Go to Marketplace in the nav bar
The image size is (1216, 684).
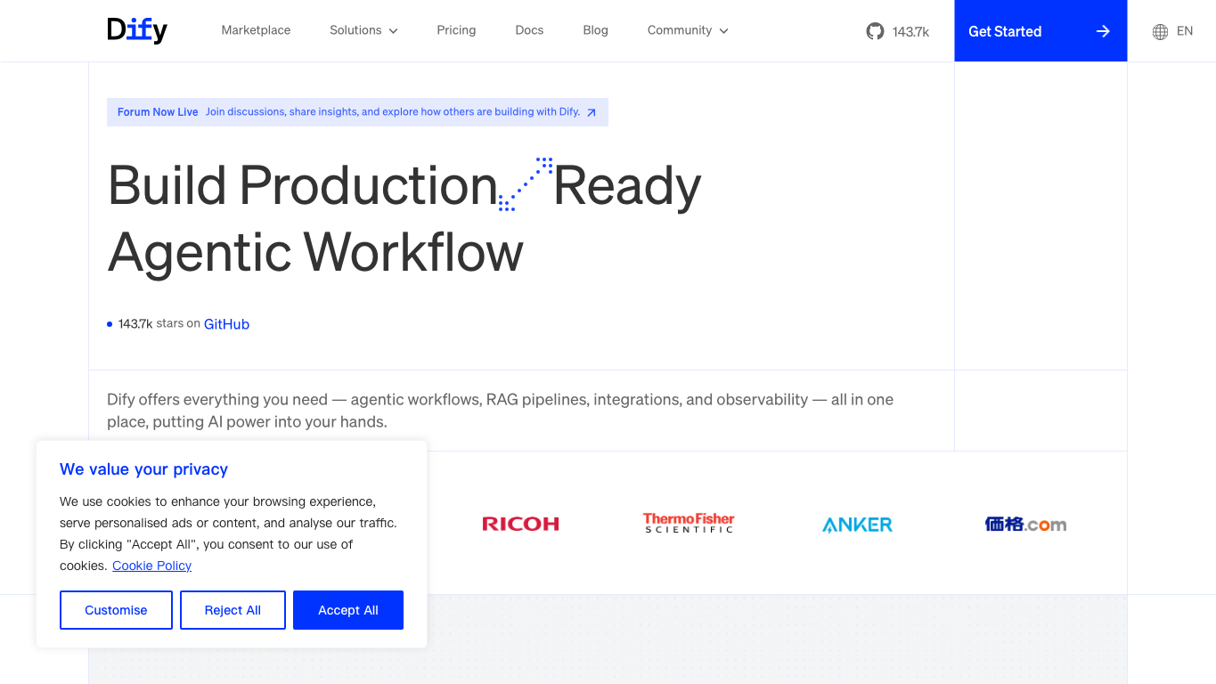coord(256,30)
